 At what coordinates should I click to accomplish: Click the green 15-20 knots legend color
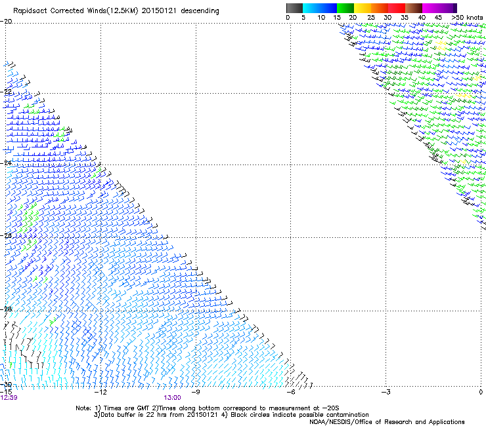[345, 8]
